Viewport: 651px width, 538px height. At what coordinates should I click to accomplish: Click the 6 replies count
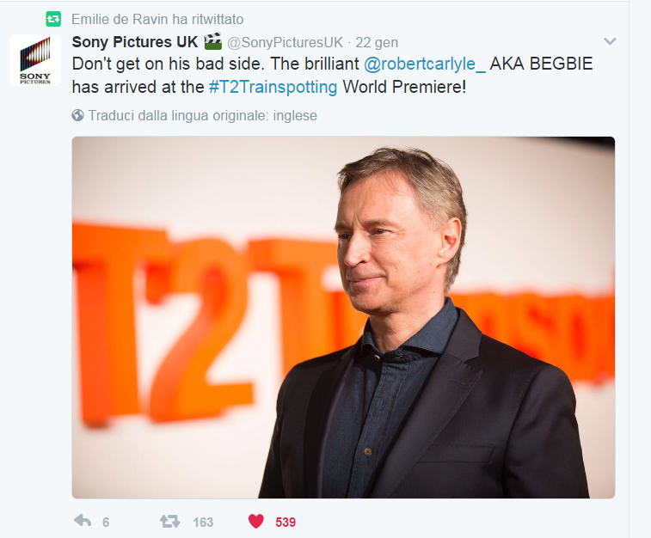point(106,522)
